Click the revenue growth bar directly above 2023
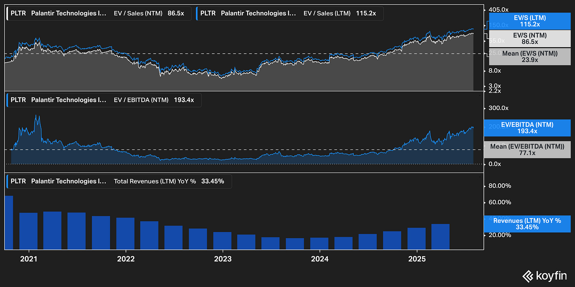 [x=222, y=241]
